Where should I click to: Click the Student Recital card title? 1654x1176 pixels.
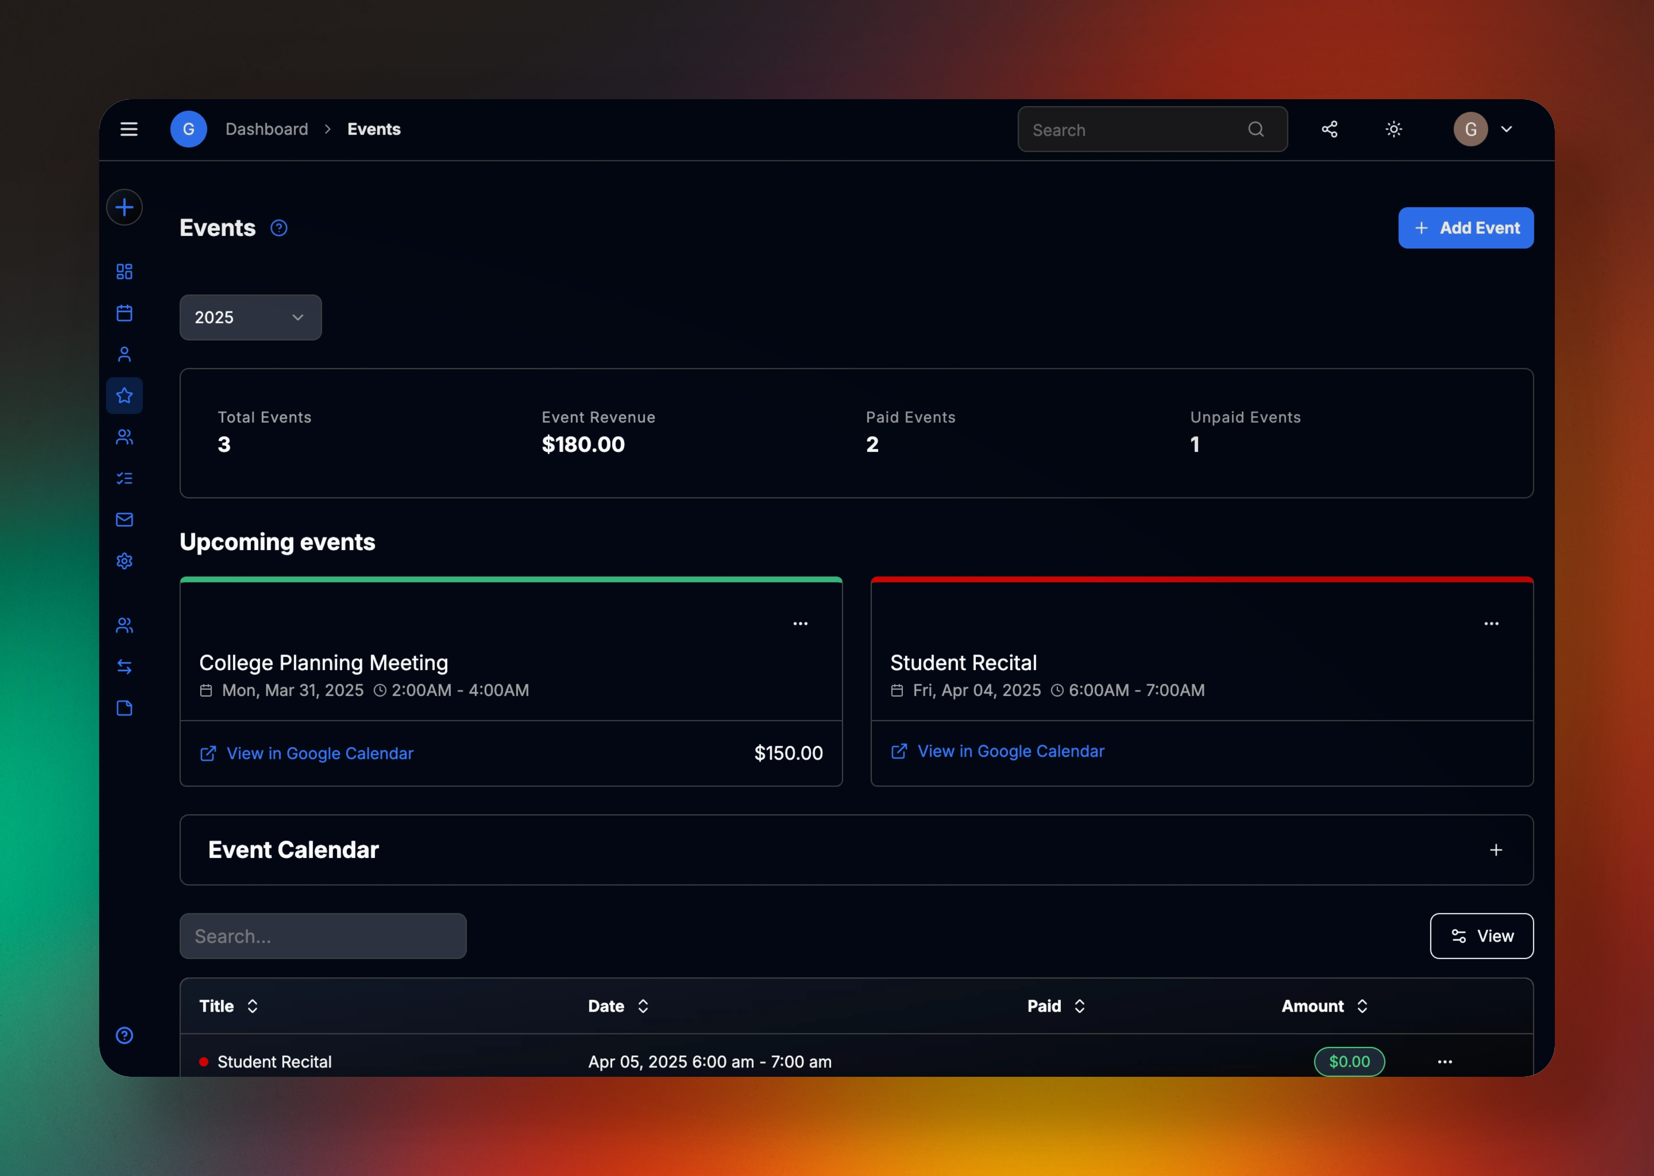(964, 662)
